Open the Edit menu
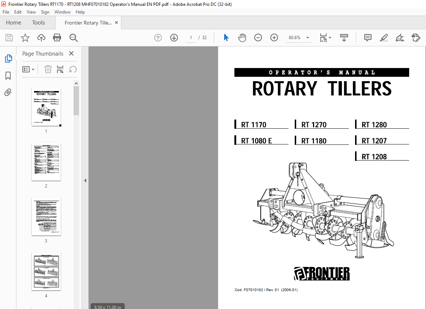 pos(18,12)
